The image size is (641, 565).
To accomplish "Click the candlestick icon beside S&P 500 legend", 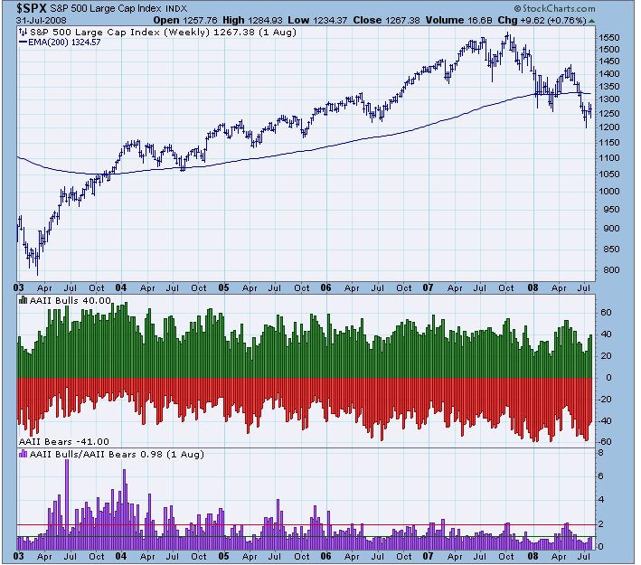I will pyautogui.click(x=24, y=31).
